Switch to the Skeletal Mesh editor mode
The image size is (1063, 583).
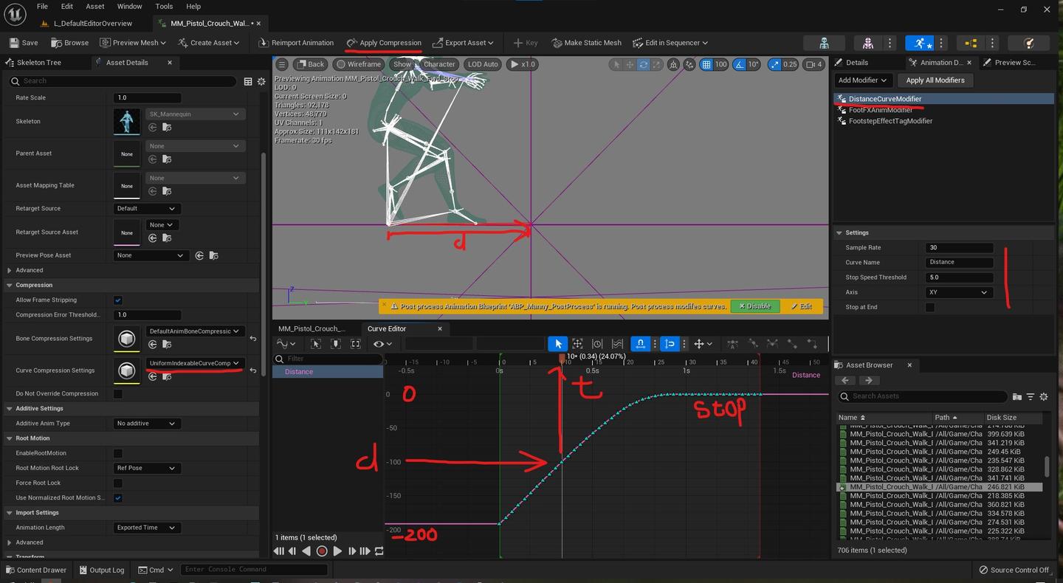[867, 43]
